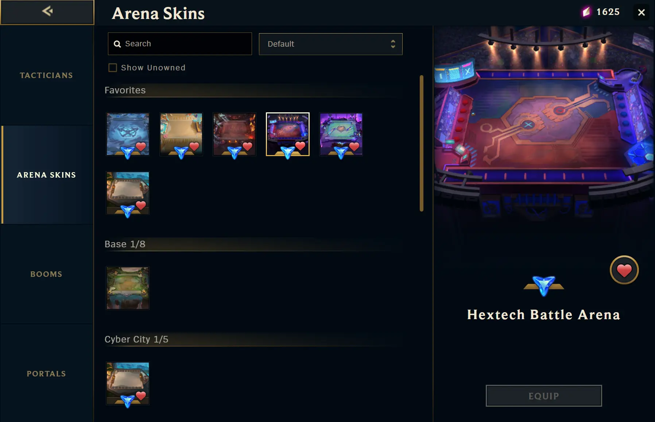The height and width of the screenshot is (422, 655).
Task: Open the Default sort dropdown
Action: [x=330, y=44]
